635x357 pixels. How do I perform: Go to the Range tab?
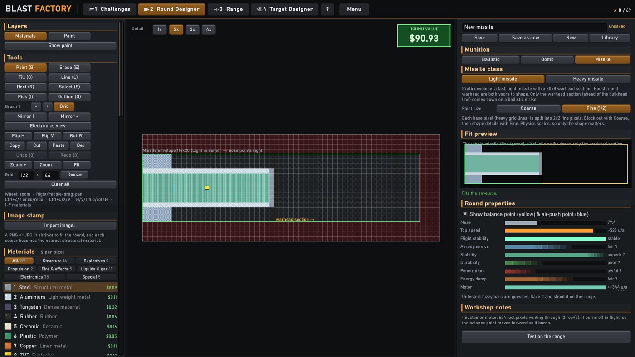coord(228,9)
